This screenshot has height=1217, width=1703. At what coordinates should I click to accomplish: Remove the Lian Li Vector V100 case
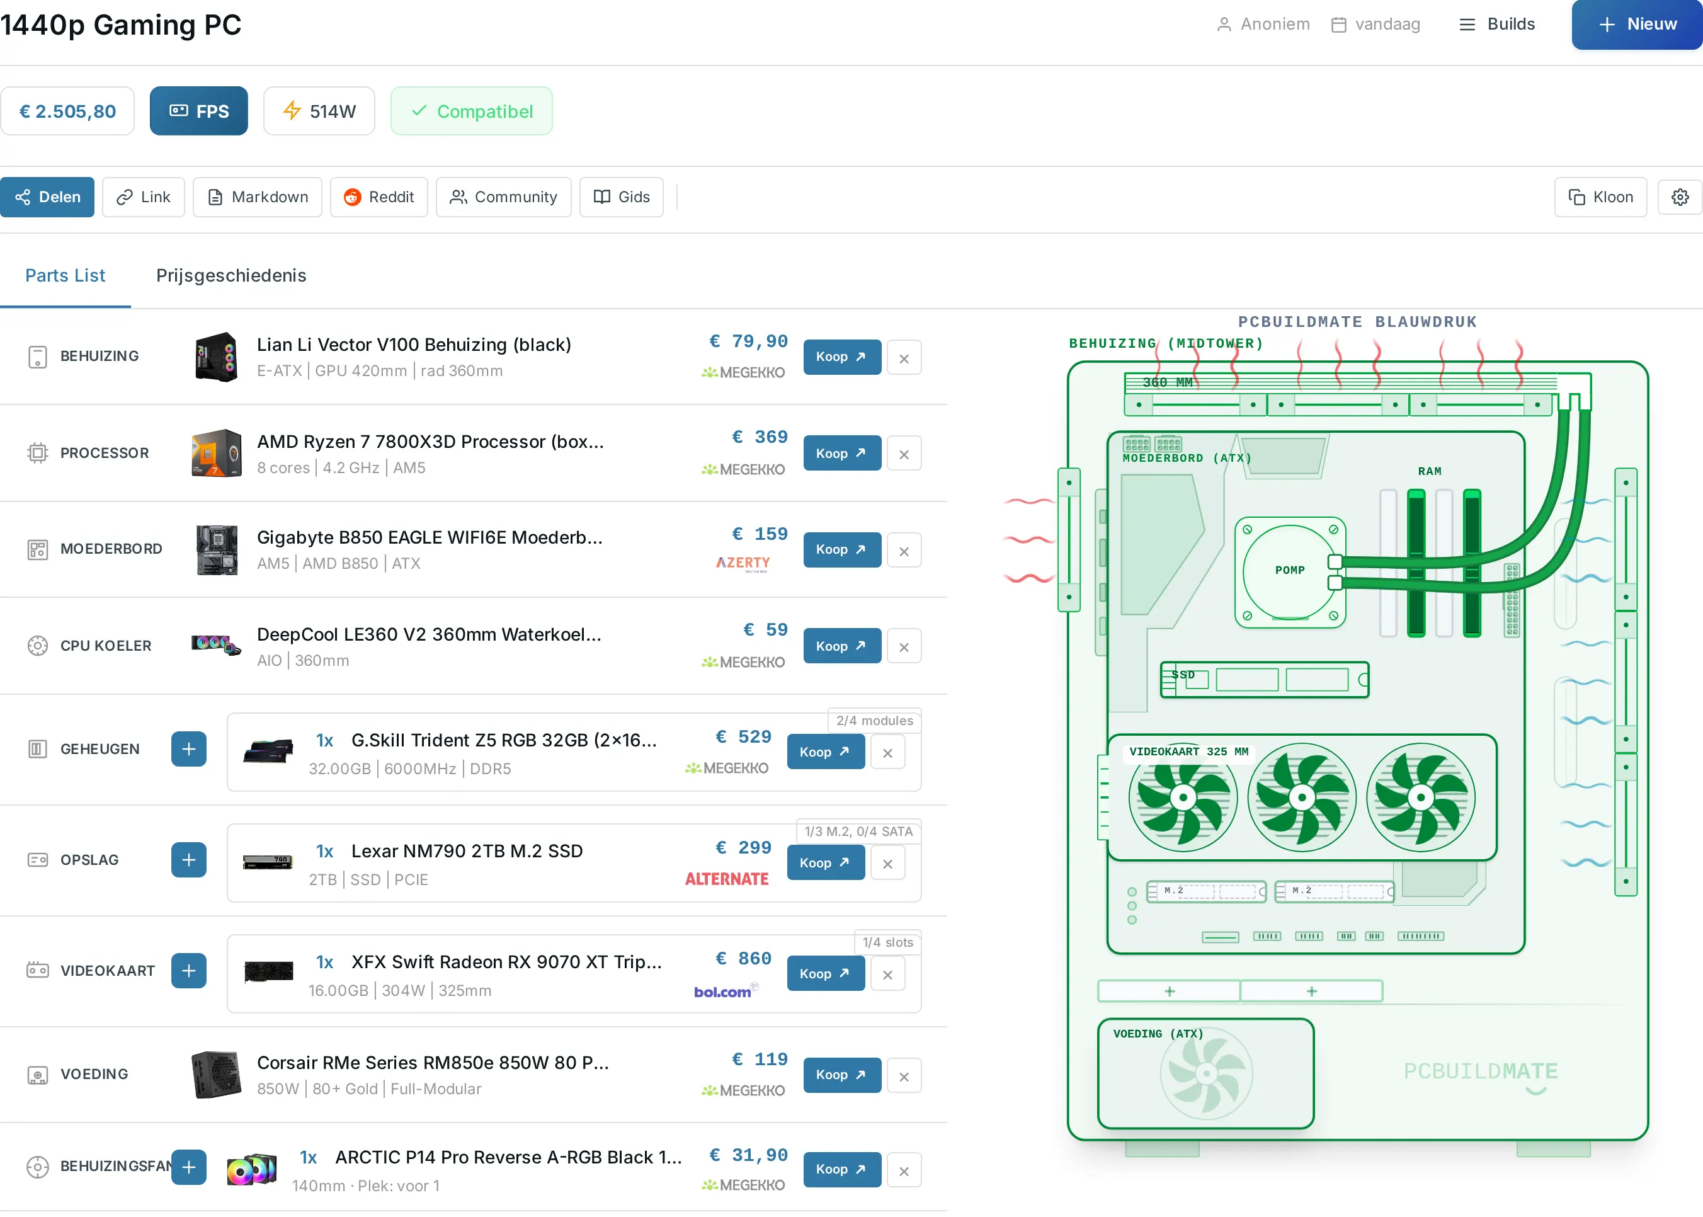pos(904,358)
